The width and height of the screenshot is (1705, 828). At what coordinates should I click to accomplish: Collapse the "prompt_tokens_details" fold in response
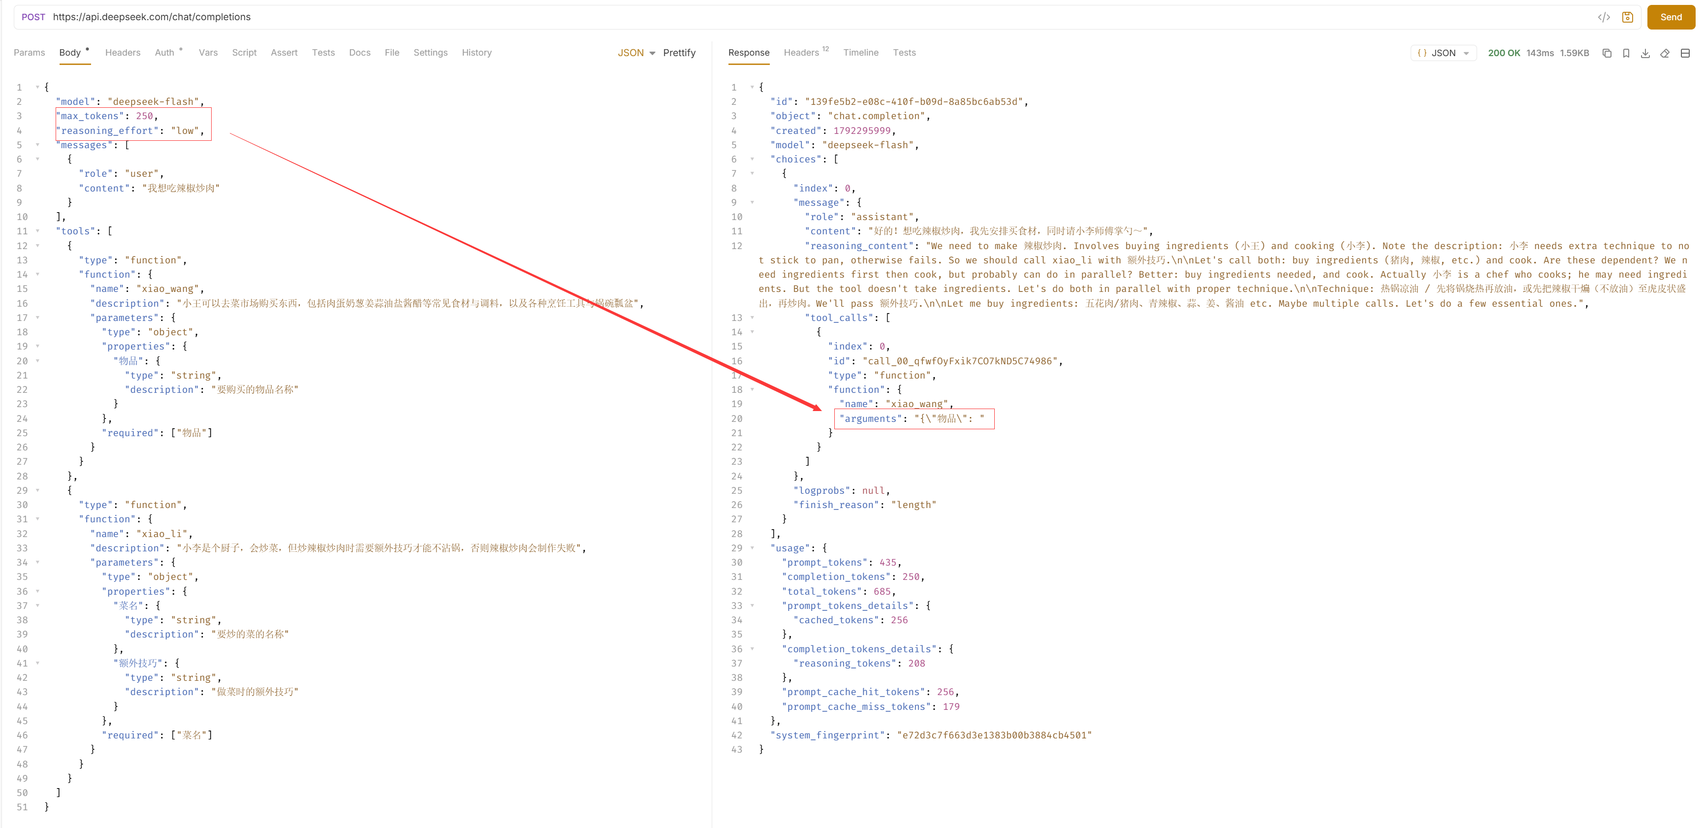point(752,605)
